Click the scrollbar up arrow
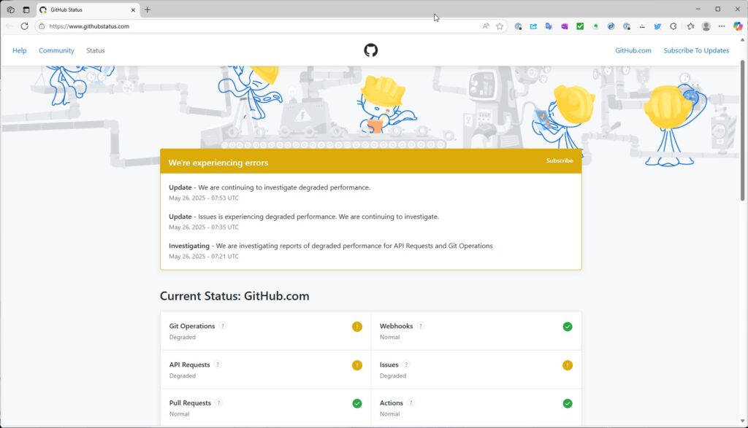This screenshot has height=428, width=748. pyautogui.click(x=742, y=40)
